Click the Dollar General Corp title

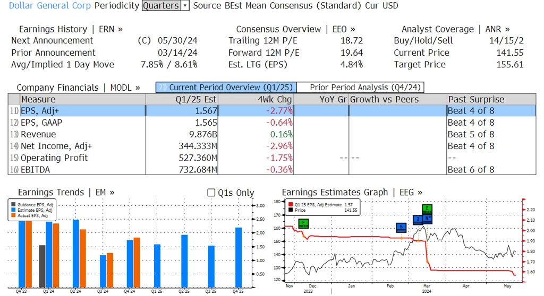coord(49,5)
